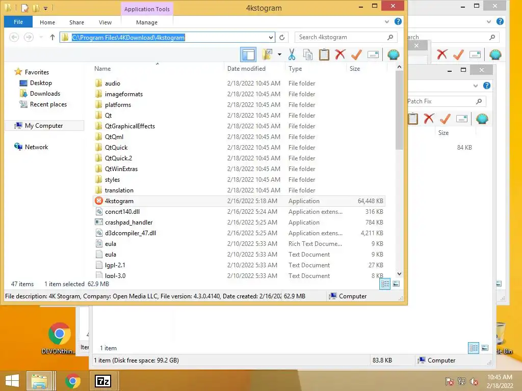
Task: Open the Windows Start button
Action: point(12,381)
